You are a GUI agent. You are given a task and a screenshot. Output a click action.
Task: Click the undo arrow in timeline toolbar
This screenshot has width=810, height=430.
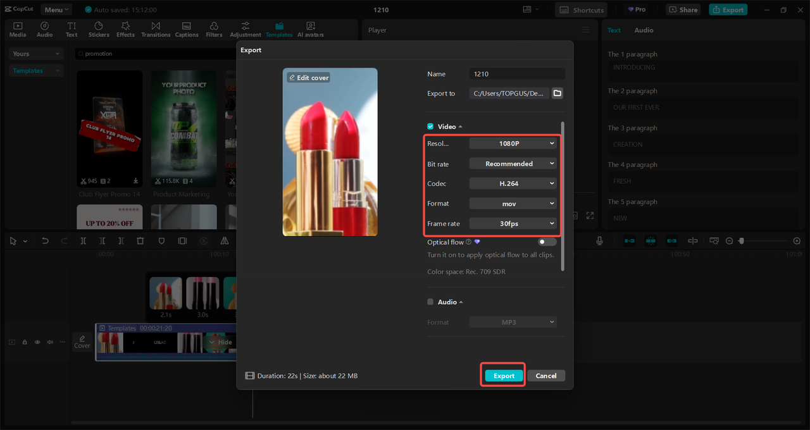click(x=45, y=241)
